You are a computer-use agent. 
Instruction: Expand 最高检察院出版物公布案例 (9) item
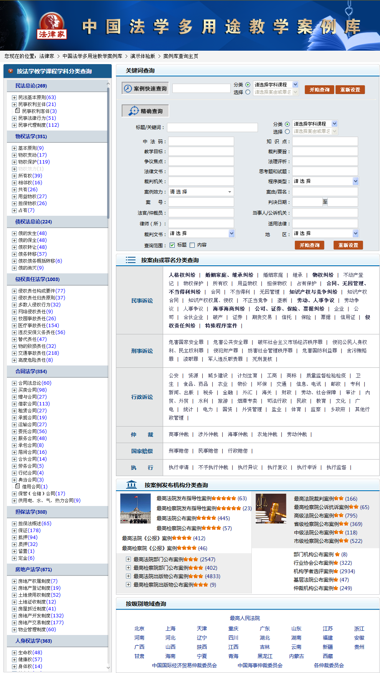(x=129, y=584)
